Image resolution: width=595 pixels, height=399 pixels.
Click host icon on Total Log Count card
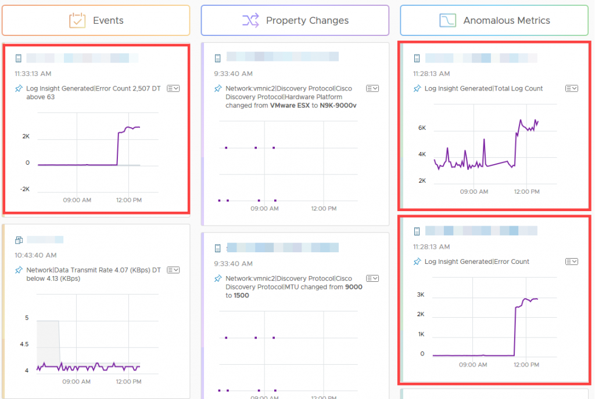click(417, 58)
